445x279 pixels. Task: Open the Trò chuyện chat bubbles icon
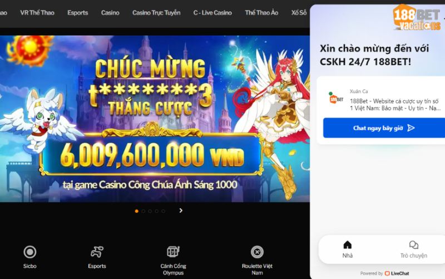tap(414, 245)
